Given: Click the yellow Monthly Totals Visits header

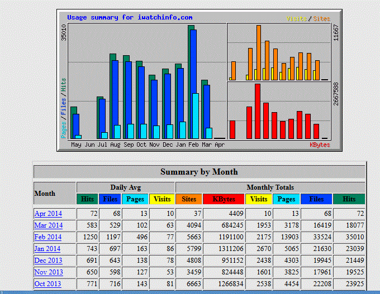Looking at the screenshot, I should click(x=259, y=199).
